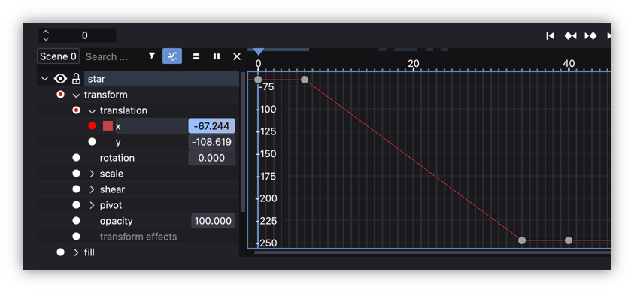
Task: Toggle the keyframe dot for shear
Action: 77,189
